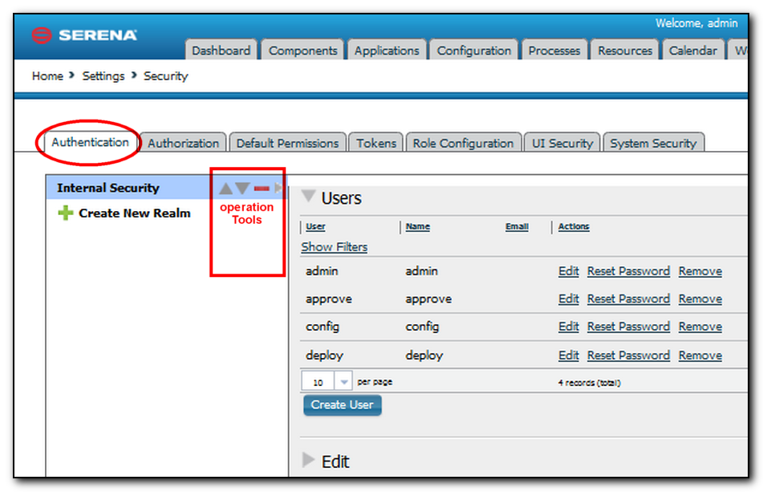This screenshot has height=492, width=763.
Task: Click the Serena logo
Action: point(84,35)
